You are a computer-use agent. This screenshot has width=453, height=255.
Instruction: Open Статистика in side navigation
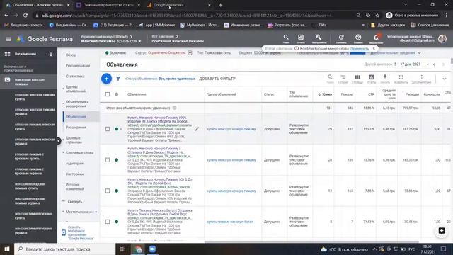pos(75,76)
